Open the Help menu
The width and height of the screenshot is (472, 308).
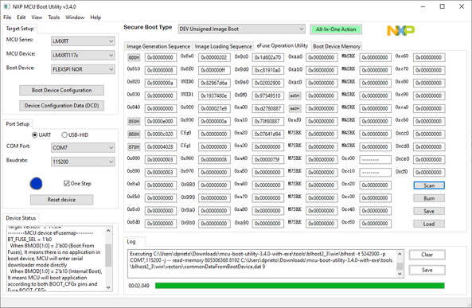tap(96, 18)
